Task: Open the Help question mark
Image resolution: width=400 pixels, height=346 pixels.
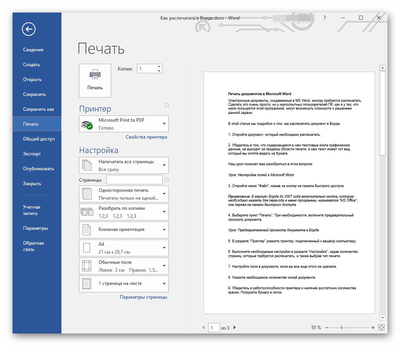Action: (x=324, y=18)
